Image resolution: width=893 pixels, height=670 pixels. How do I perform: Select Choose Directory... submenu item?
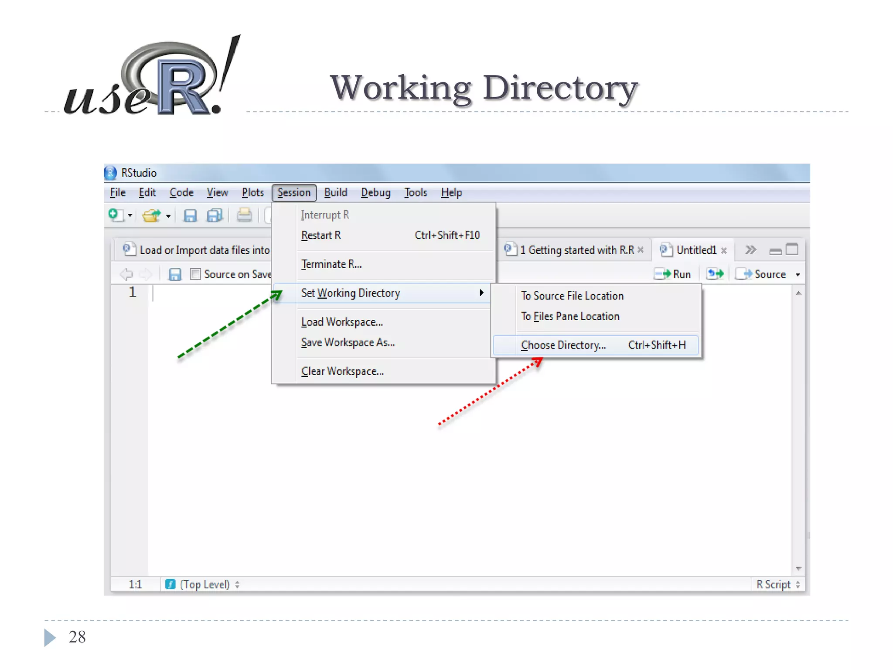(x=596, y=345)
